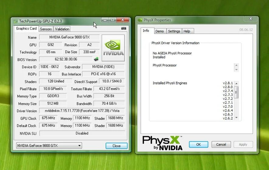This screenshot has height=170, width=269.
Task: Select engine version v2.7.1 in list
Action: 228,103
